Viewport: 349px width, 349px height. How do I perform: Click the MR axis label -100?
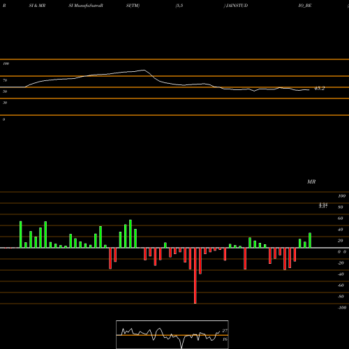pyautogui.click(x=342, y=308)
